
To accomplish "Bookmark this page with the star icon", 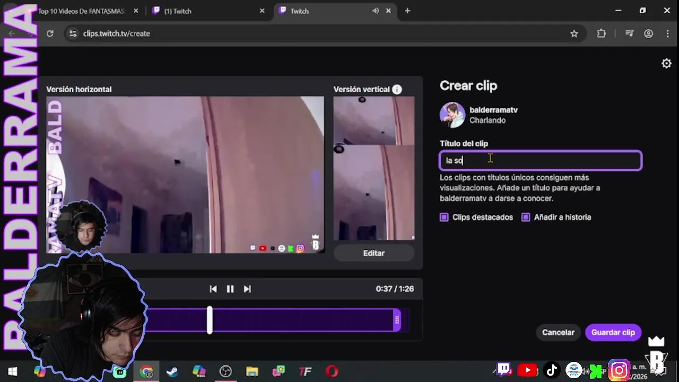I will coord(574,33).
